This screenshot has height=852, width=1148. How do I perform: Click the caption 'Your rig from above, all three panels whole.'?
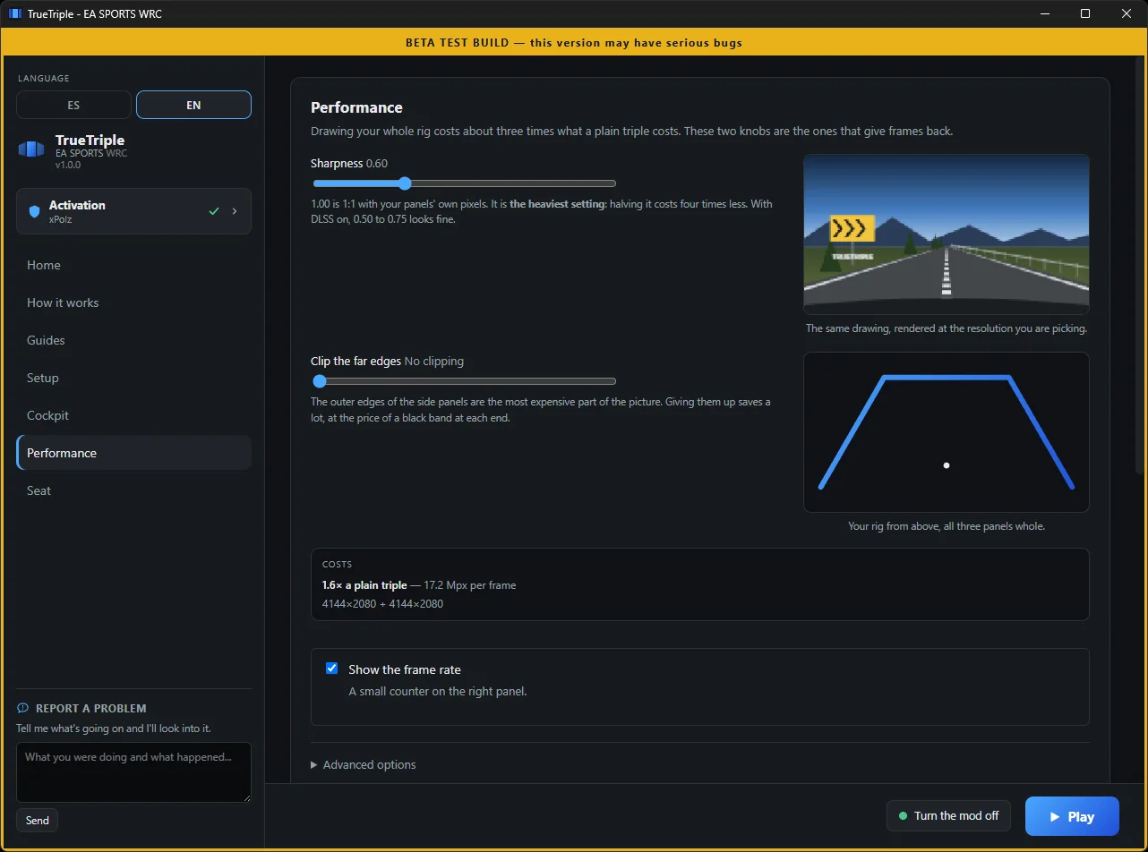pos(947,526)
